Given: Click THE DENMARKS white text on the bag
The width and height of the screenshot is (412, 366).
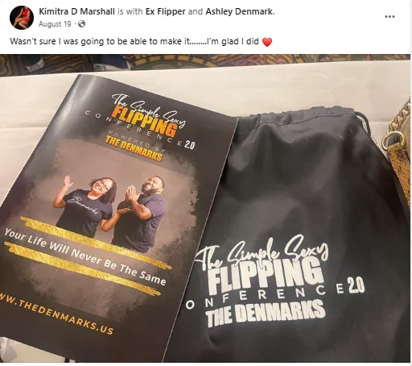Looking at the screenshot, I should pos(266,313).
